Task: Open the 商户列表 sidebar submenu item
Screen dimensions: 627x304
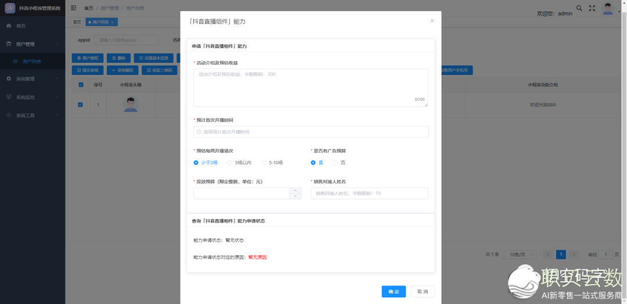Action: (x=33, y=61)
